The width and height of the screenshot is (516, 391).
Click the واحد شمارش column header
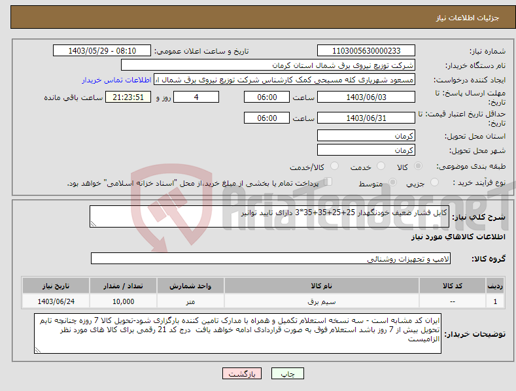pos(190,286)
